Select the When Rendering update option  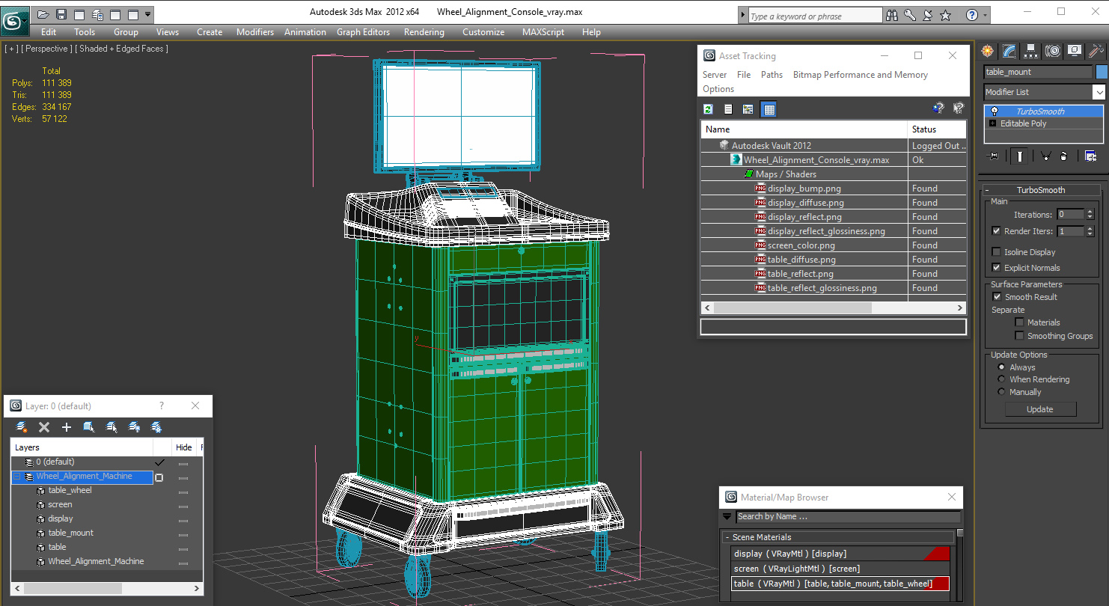click(x=1001, y=379)
